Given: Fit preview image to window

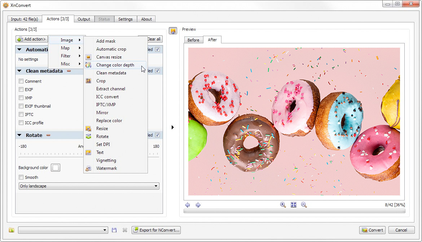Looking at the screenshot, I should (x=293, y=205).
